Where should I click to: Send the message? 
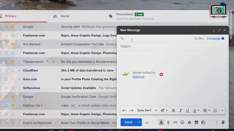[x=128, y=122]
